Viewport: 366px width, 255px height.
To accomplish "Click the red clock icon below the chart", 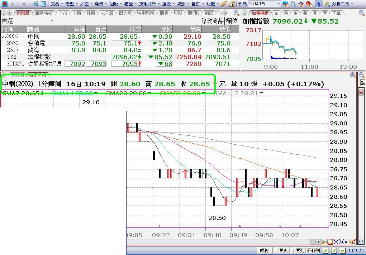I will click(330, 242).
